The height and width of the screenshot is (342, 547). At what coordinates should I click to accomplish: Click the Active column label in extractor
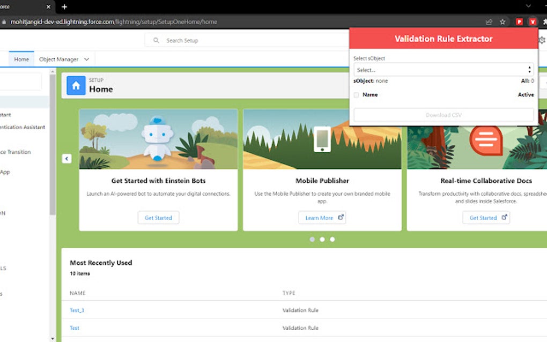point(526,94)
